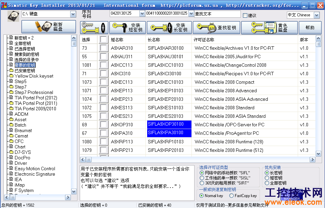The image size is (325, 208).
Task: Check the box for row A9XRP213
Action: coord(103,150)
